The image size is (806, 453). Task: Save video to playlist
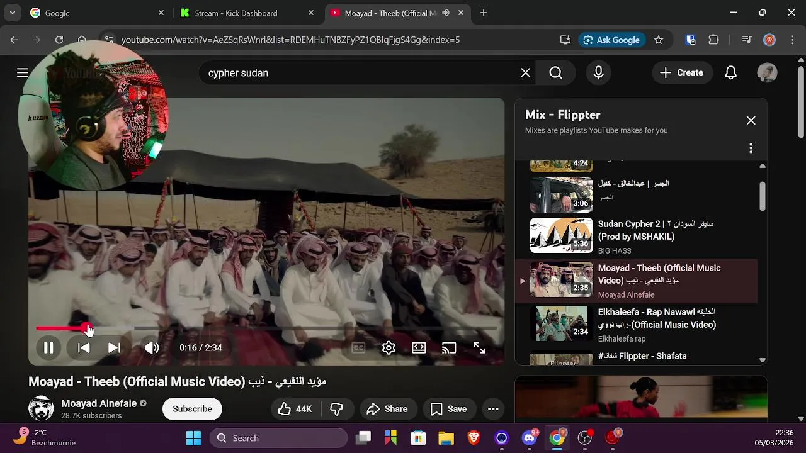pos(449,409)
